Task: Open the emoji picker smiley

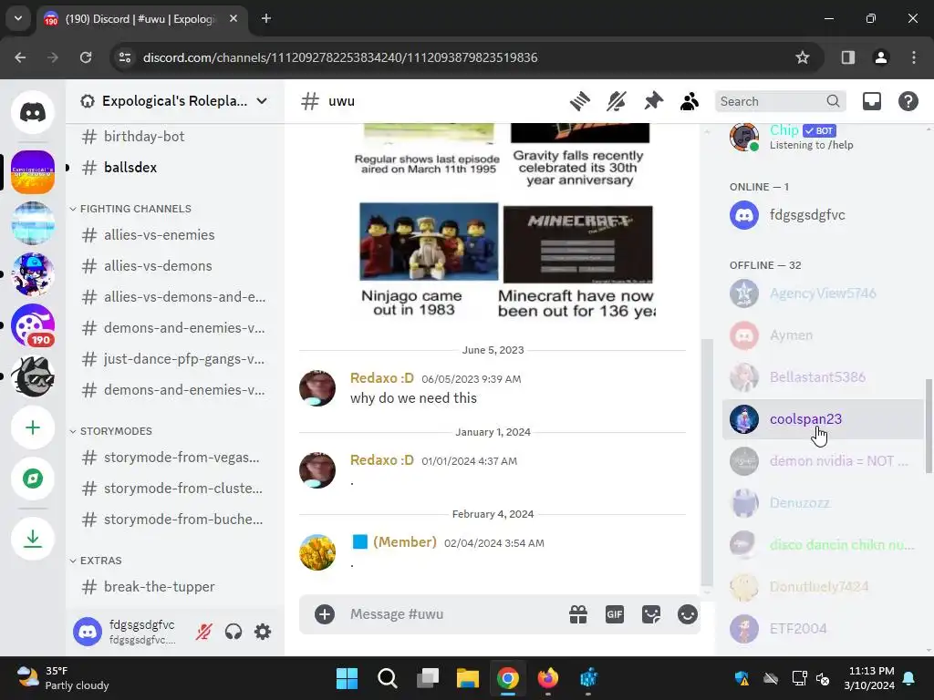Action: 688,614
